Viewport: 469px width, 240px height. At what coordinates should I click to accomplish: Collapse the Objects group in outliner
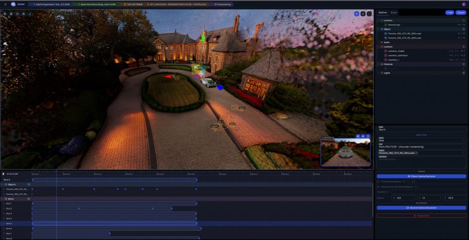point(378,29)
